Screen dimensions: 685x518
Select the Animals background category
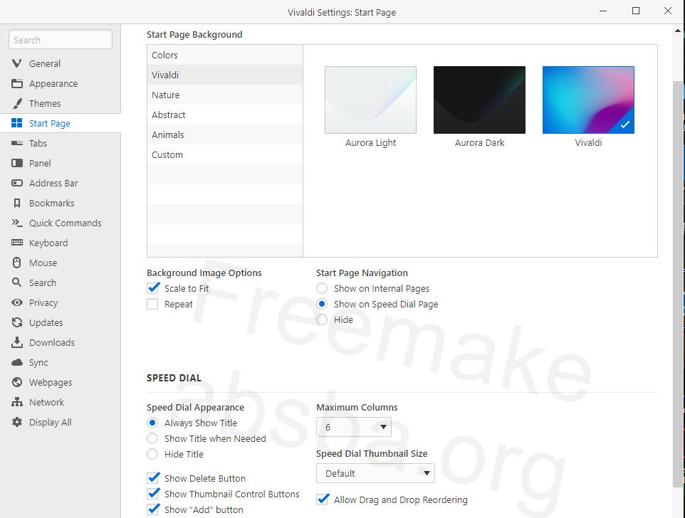pyautogui.click(x=224, y=135)
